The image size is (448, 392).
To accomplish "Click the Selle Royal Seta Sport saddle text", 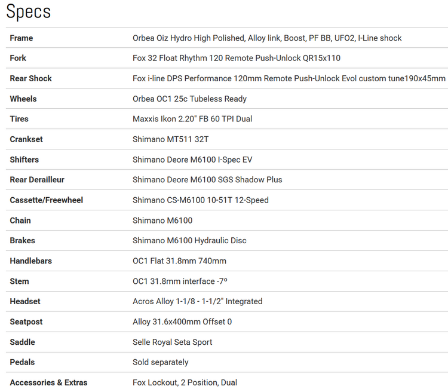I will point(173,342).
